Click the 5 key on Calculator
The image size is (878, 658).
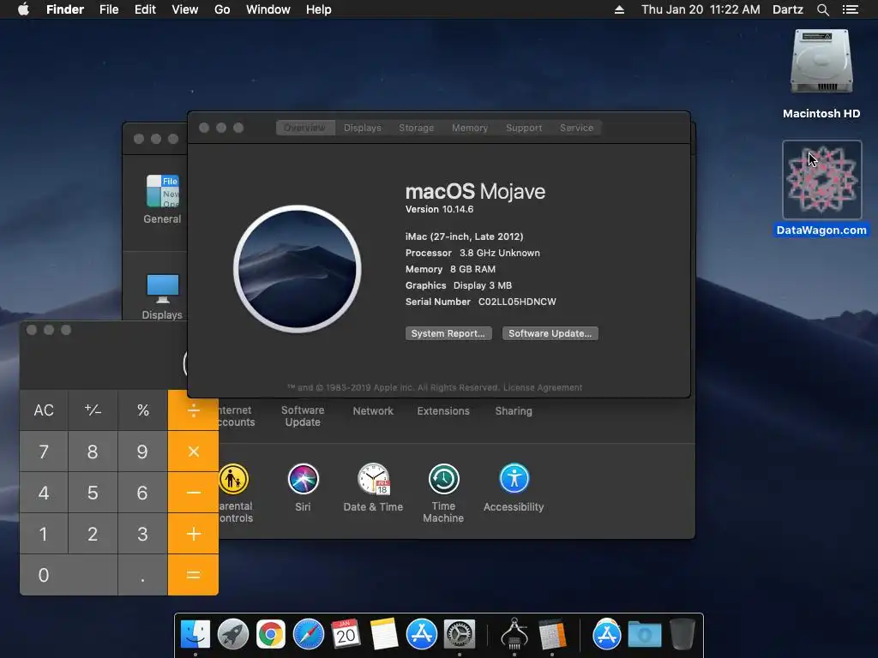[93, 493]
